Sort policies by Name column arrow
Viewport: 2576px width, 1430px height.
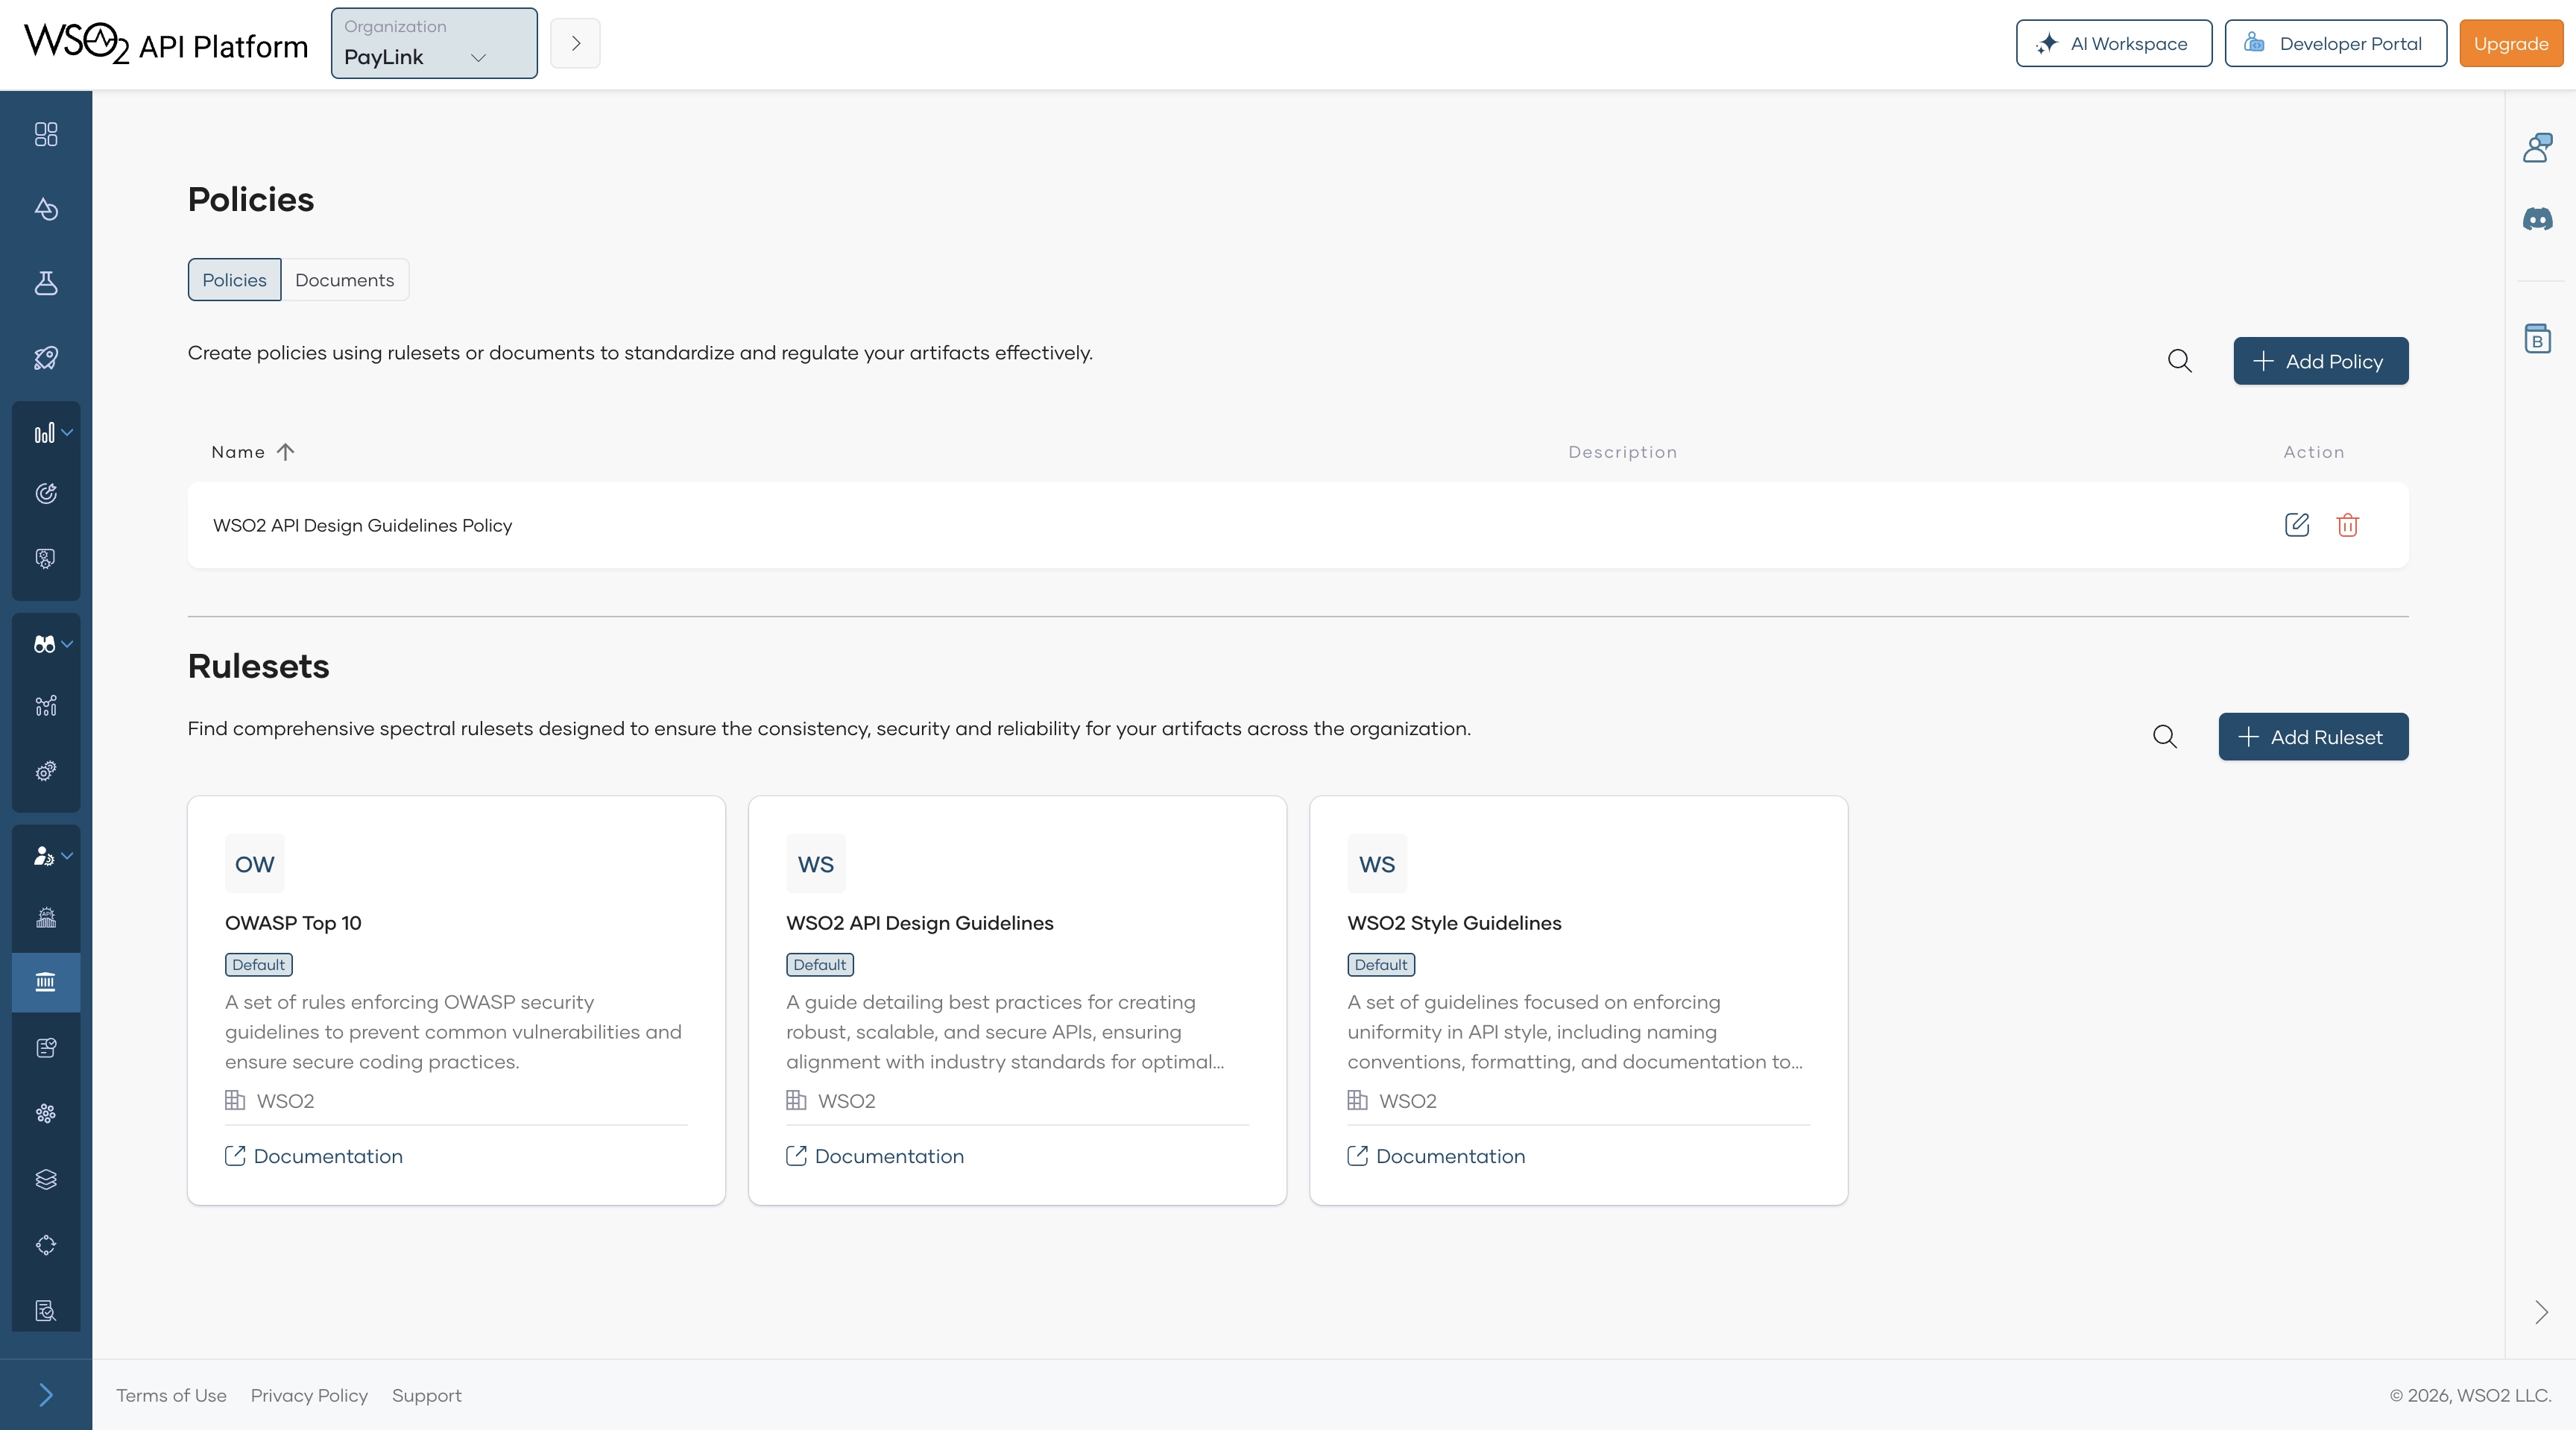tap(285, 452)
